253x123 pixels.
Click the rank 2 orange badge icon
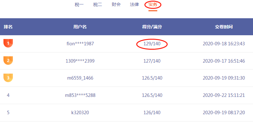pos(8,60)
